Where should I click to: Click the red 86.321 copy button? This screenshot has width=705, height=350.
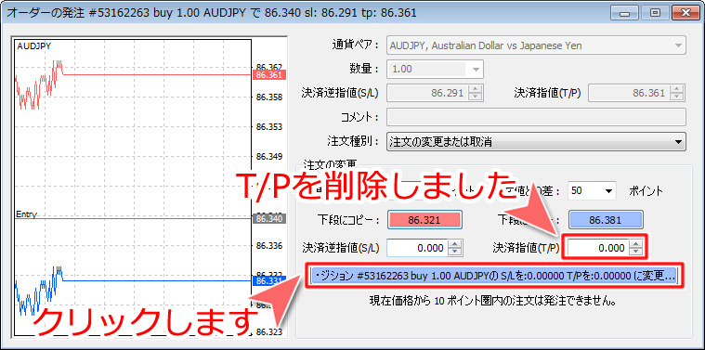[424, 220]
